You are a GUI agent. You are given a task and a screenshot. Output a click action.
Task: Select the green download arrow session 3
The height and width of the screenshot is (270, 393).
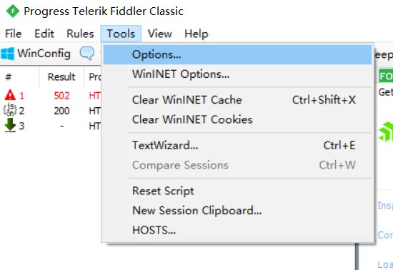pos(10,125)
